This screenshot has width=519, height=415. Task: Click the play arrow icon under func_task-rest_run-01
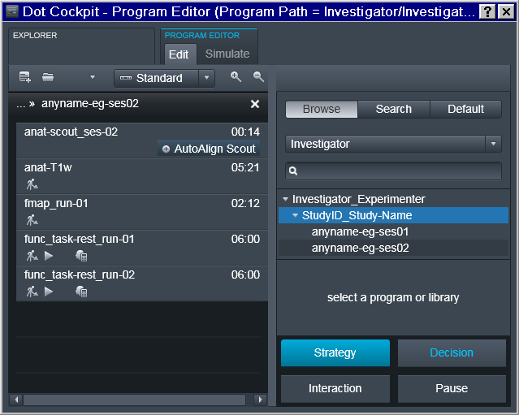49,256
